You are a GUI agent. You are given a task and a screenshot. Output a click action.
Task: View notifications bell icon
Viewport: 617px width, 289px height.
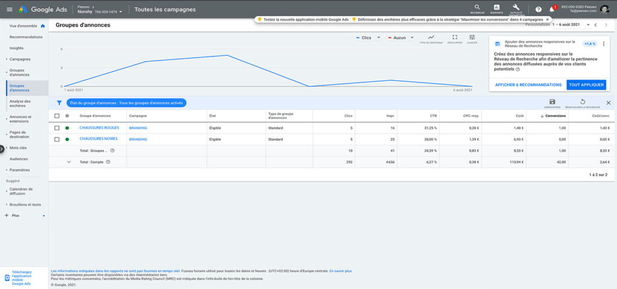pyautogui.click(x=552, y=10)
